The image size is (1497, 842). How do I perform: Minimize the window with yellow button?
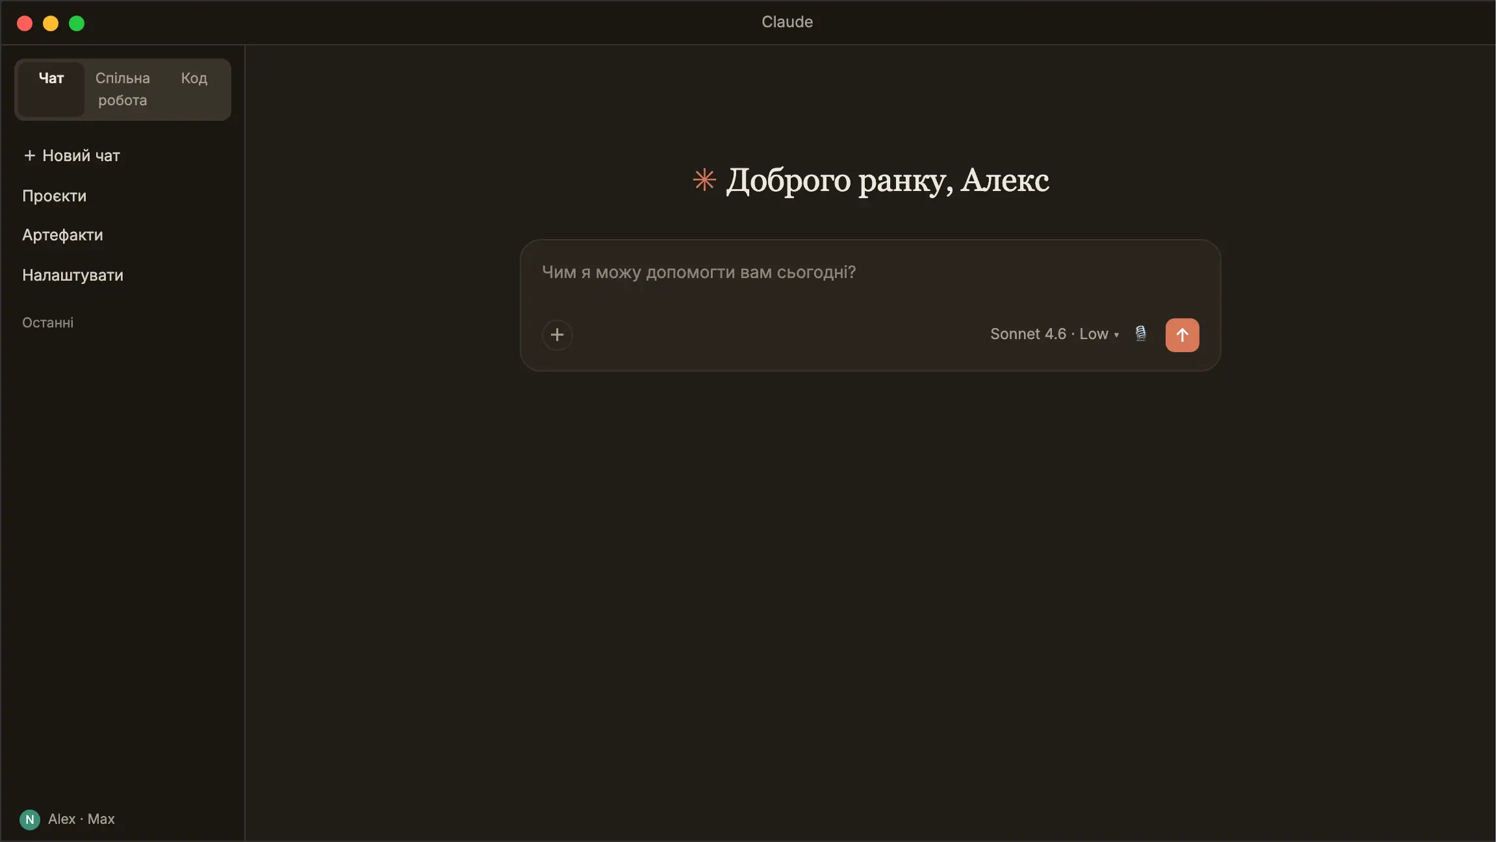tap(51, 23)
